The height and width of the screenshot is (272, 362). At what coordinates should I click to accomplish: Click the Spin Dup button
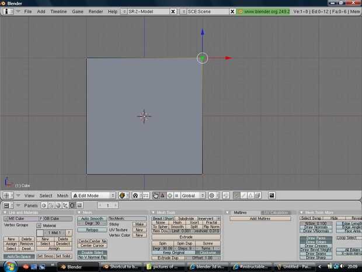(185, 243)
